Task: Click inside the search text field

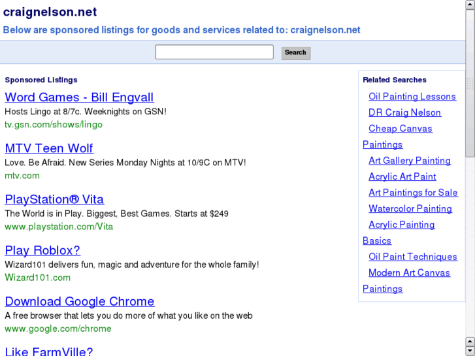Action: click(214, 52)
